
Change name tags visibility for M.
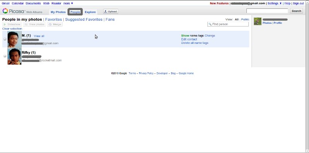tap(210, 36)
